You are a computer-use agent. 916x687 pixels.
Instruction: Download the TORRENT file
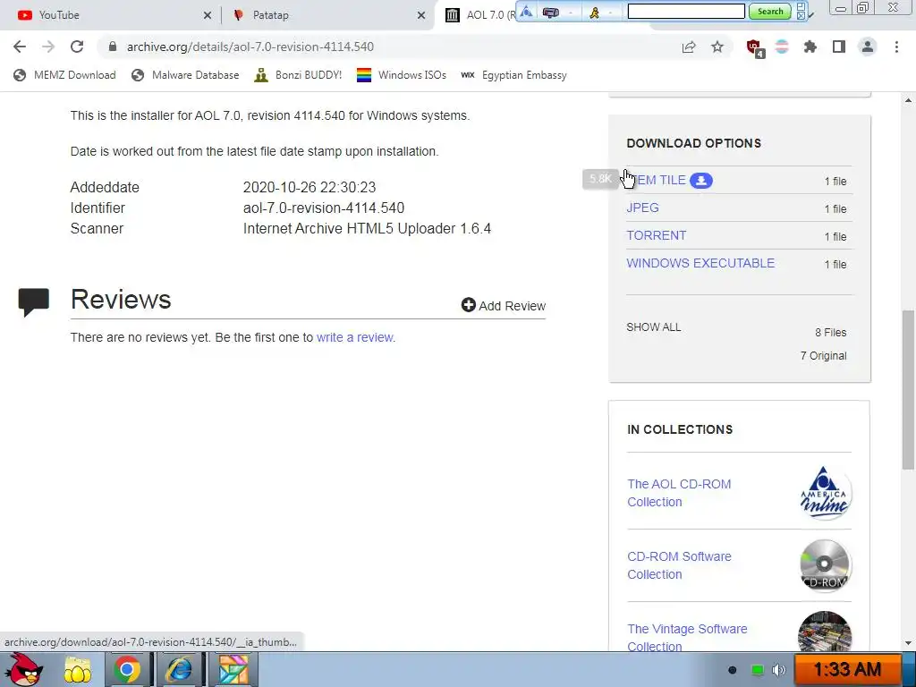(656, 235)
